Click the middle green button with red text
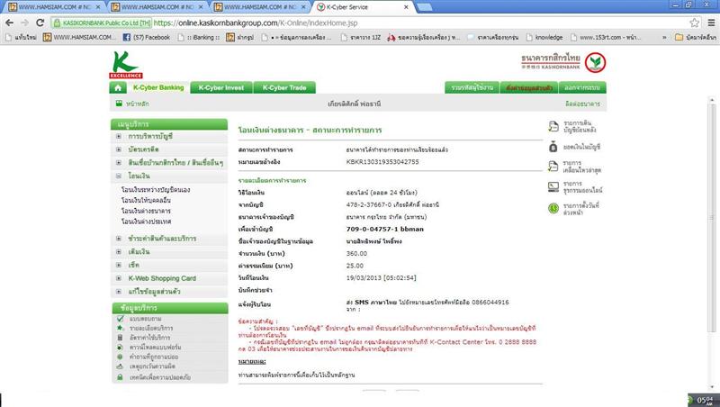Screen dimensions: 720x407 click(x=529, y=87)
